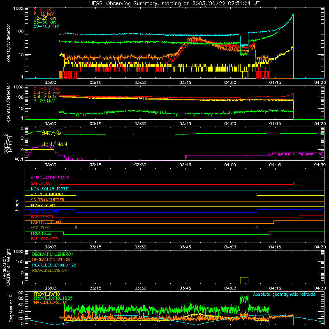Click the 'REAR_DEC_WEIGHT' legend label

(51, 271)
